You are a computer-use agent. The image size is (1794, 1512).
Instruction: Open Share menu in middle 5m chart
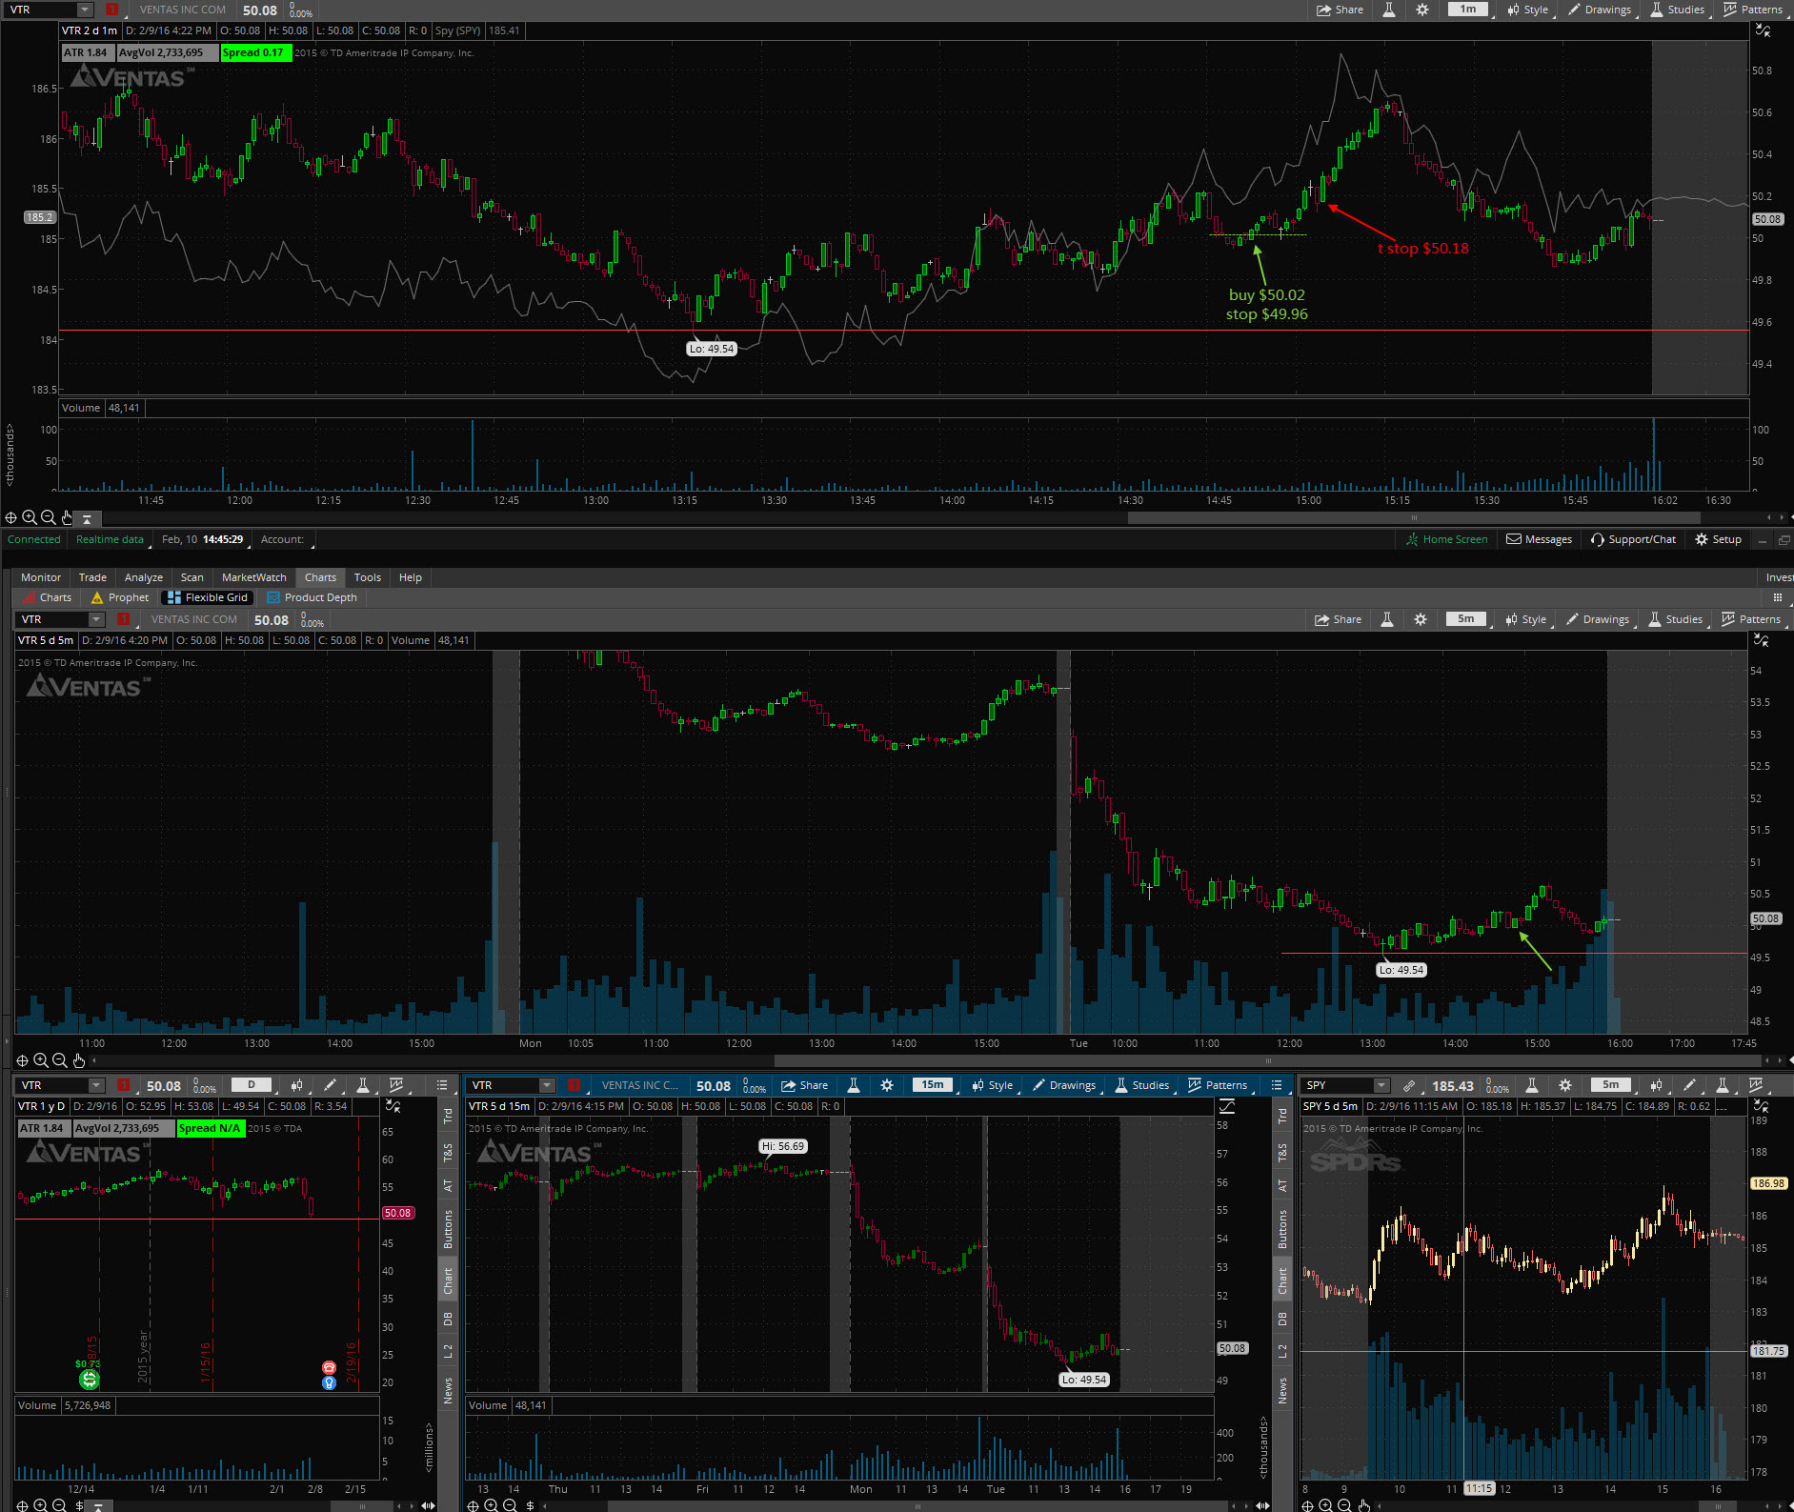coord(1338,619)
